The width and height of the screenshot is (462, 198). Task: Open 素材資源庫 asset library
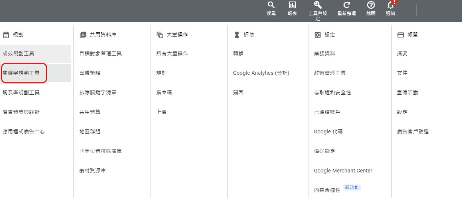(x=93, y=171)
